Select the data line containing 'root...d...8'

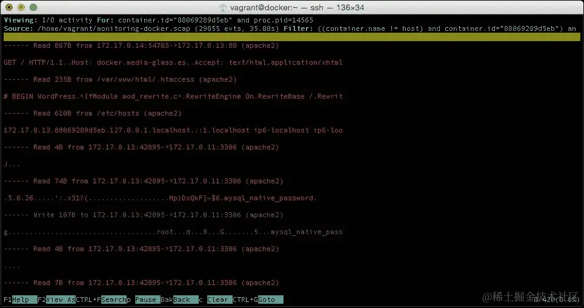(x=173, y=232)
